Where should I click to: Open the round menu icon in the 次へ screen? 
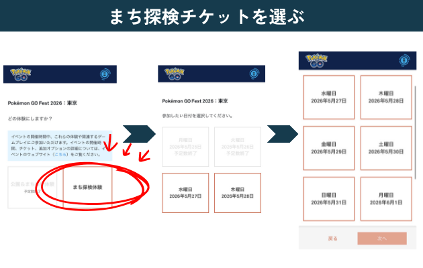click(x=404, y=60)
